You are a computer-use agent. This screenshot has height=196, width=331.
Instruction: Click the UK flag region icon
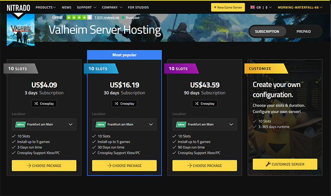tap(253, 7)
